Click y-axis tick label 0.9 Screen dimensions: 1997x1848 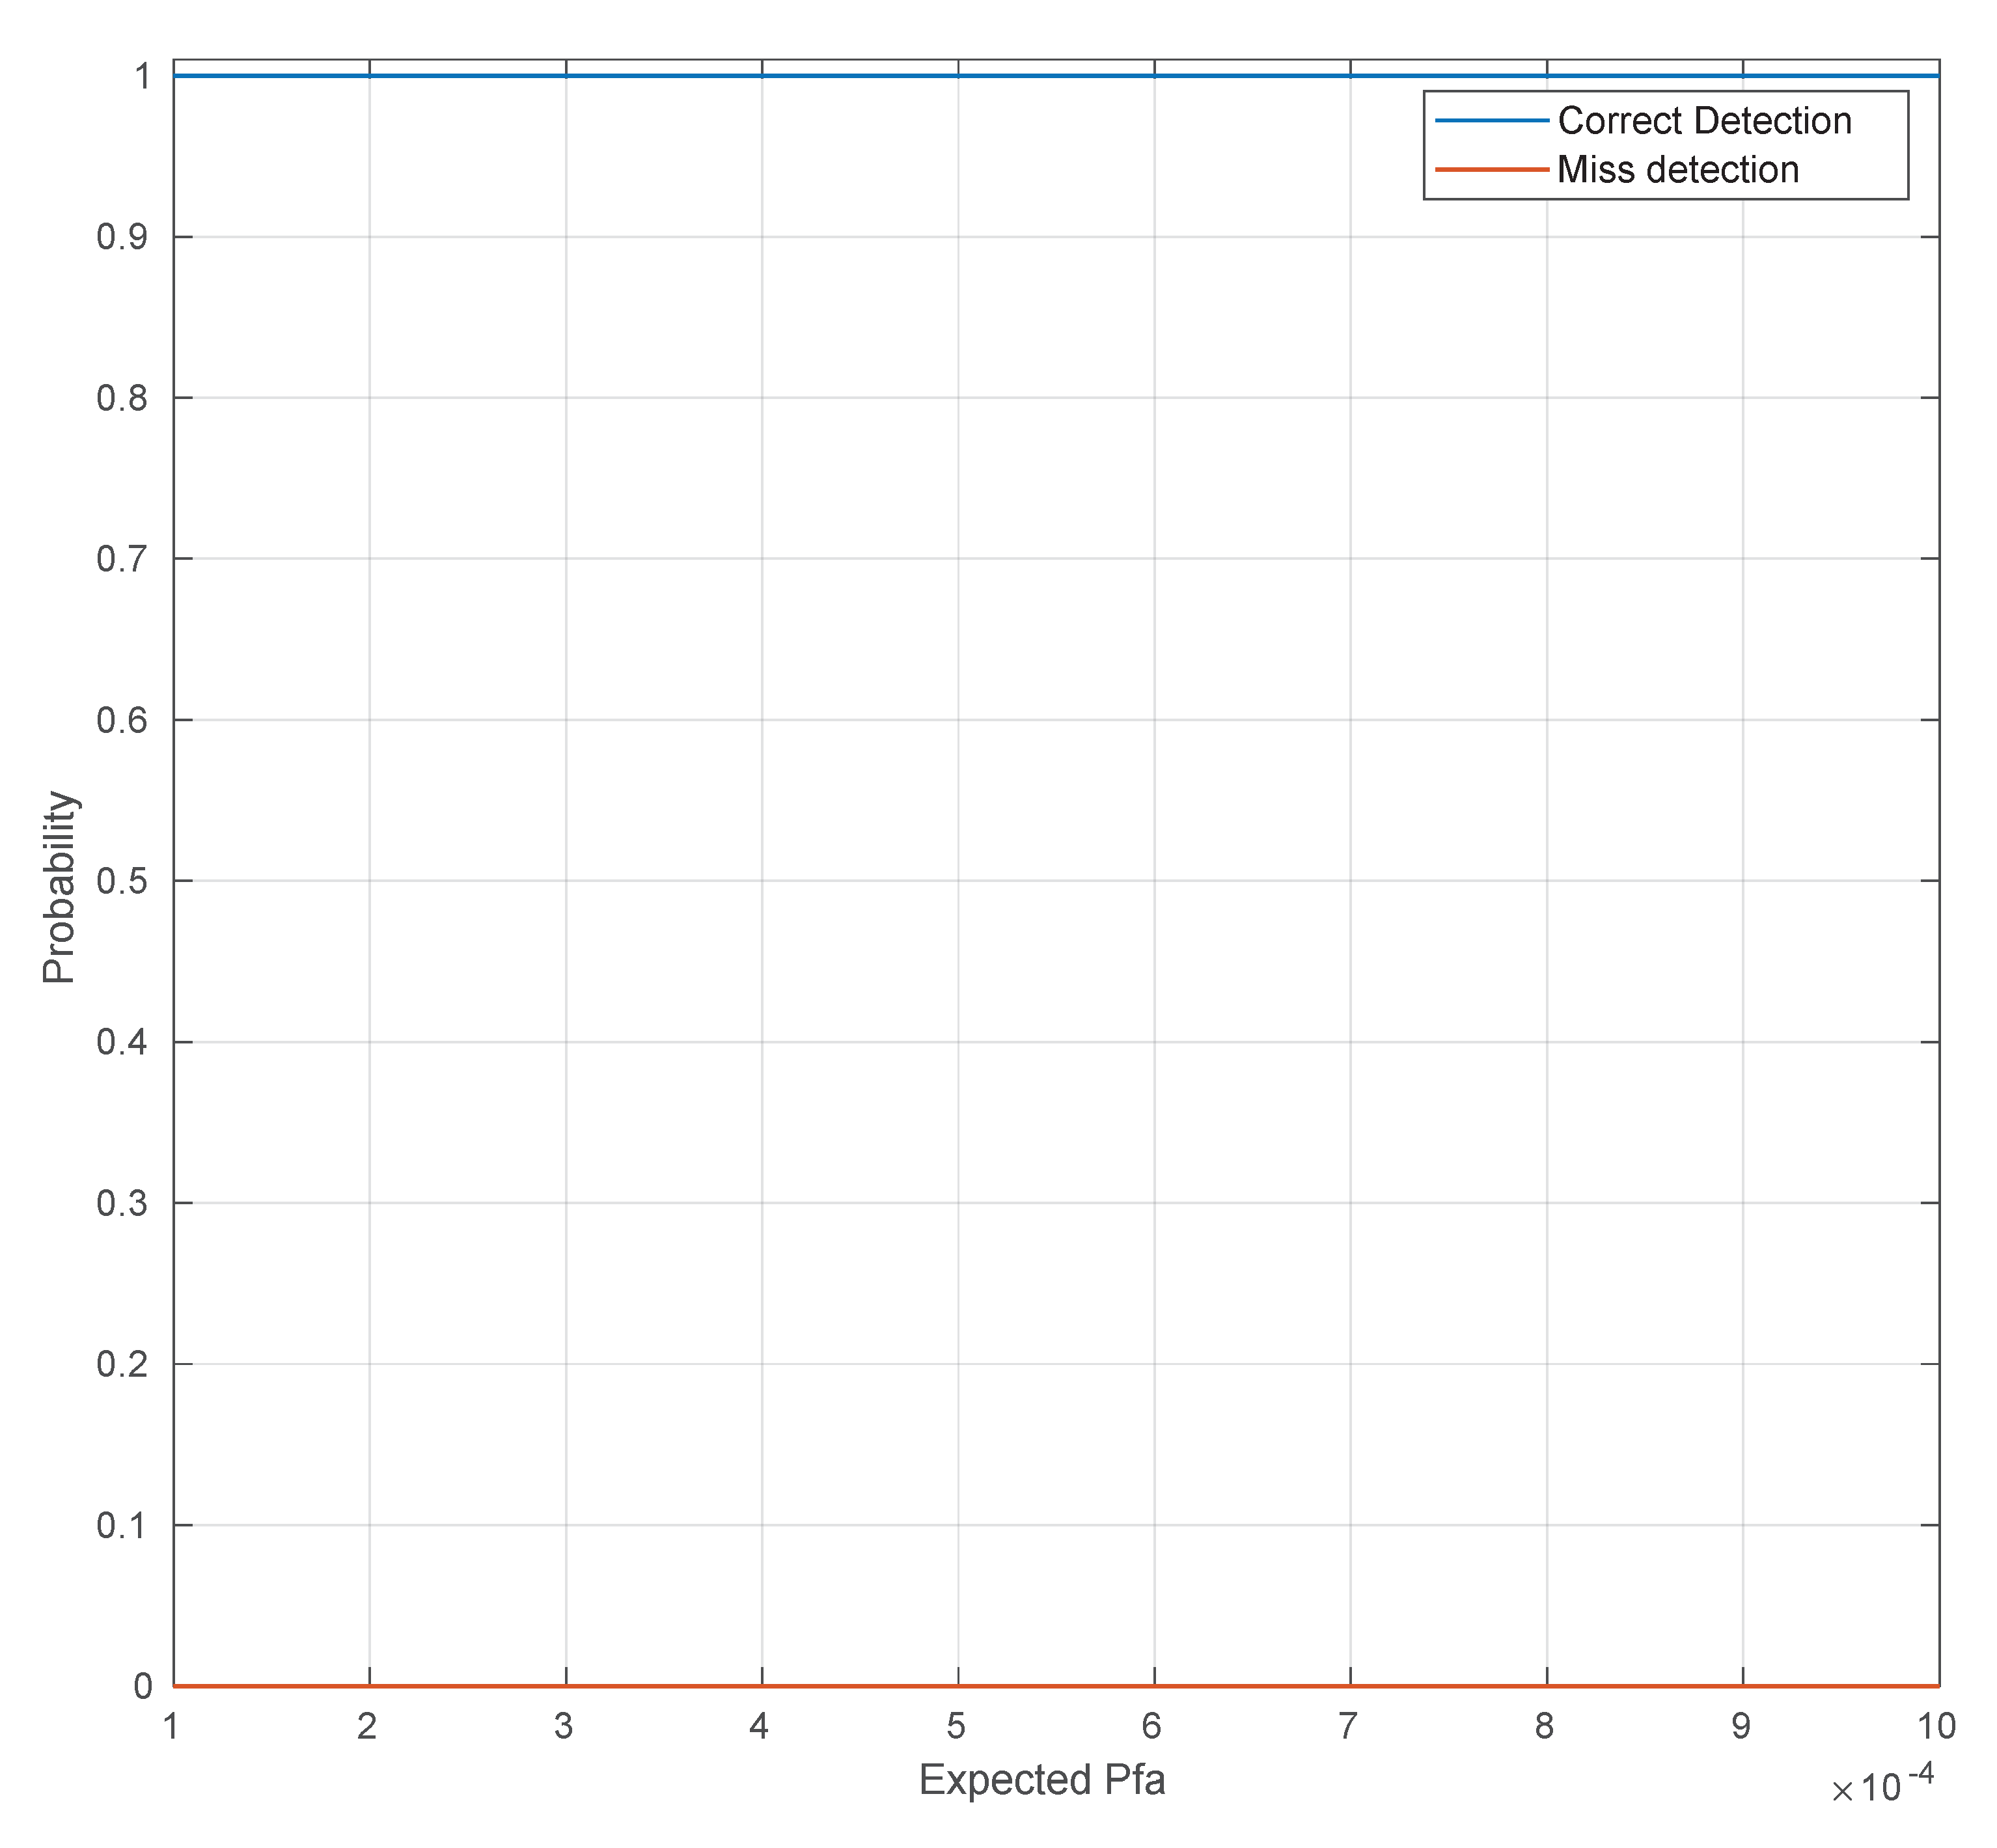point(122,237)
